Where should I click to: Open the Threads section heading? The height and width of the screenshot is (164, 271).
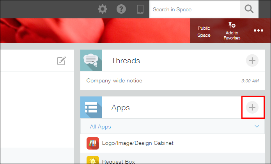[126, 61]
